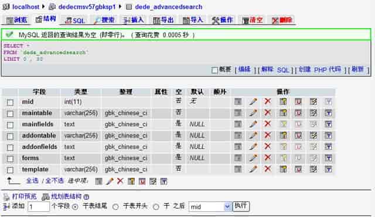Click the with-selected edit pencil icon

110,181
